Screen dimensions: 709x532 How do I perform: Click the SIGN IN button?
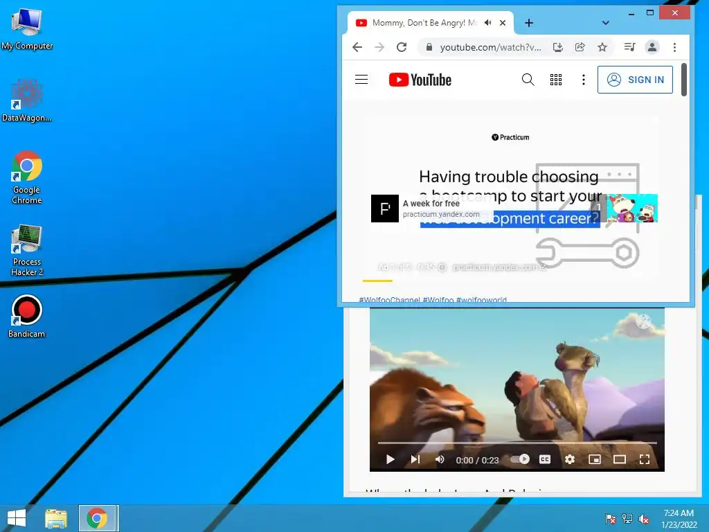coord(635,80)
